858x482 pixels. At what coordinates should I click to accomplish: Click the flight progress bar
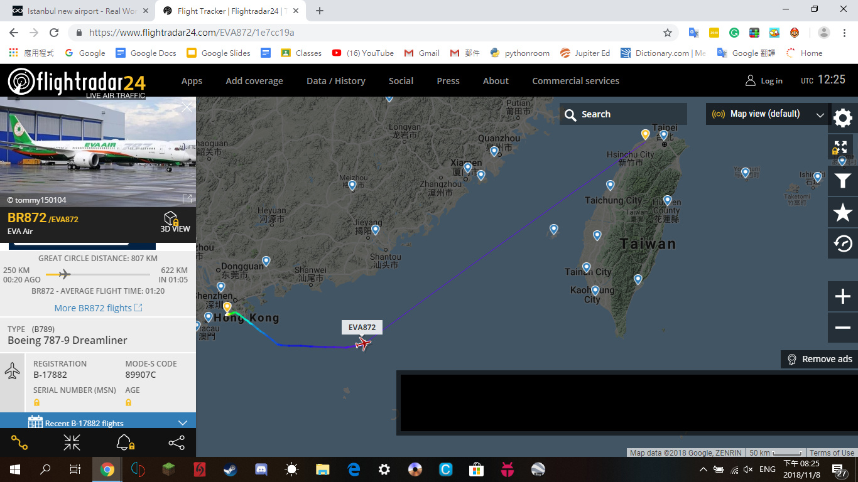pyautogui.click(x=98, y=274)
